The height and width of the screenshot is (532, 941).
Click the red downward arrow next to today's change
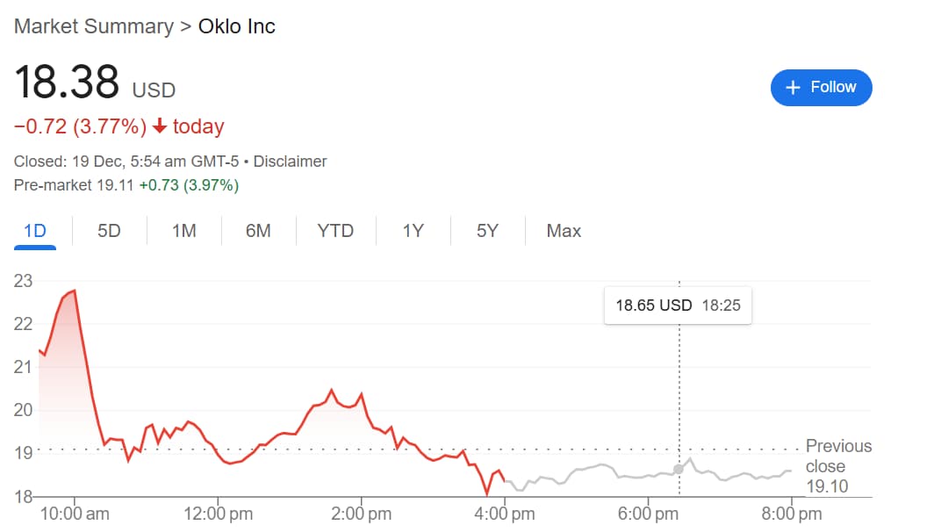coord(161,126)
